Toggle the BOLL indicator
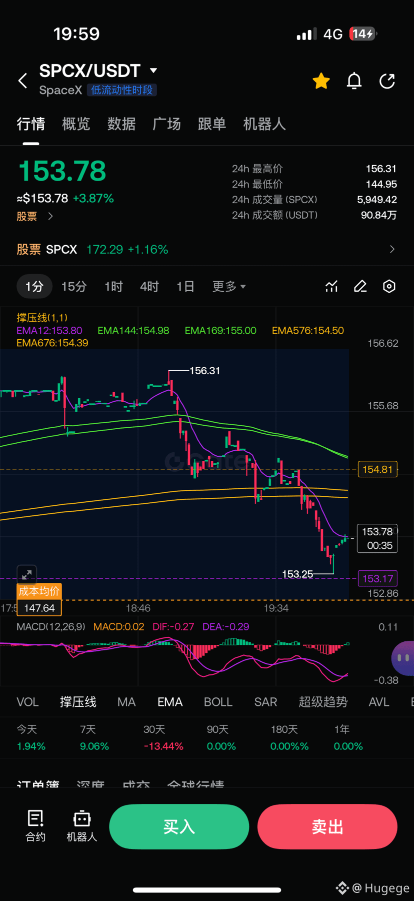The width and height of the screenshot is (414, 901). coord(218,702)
